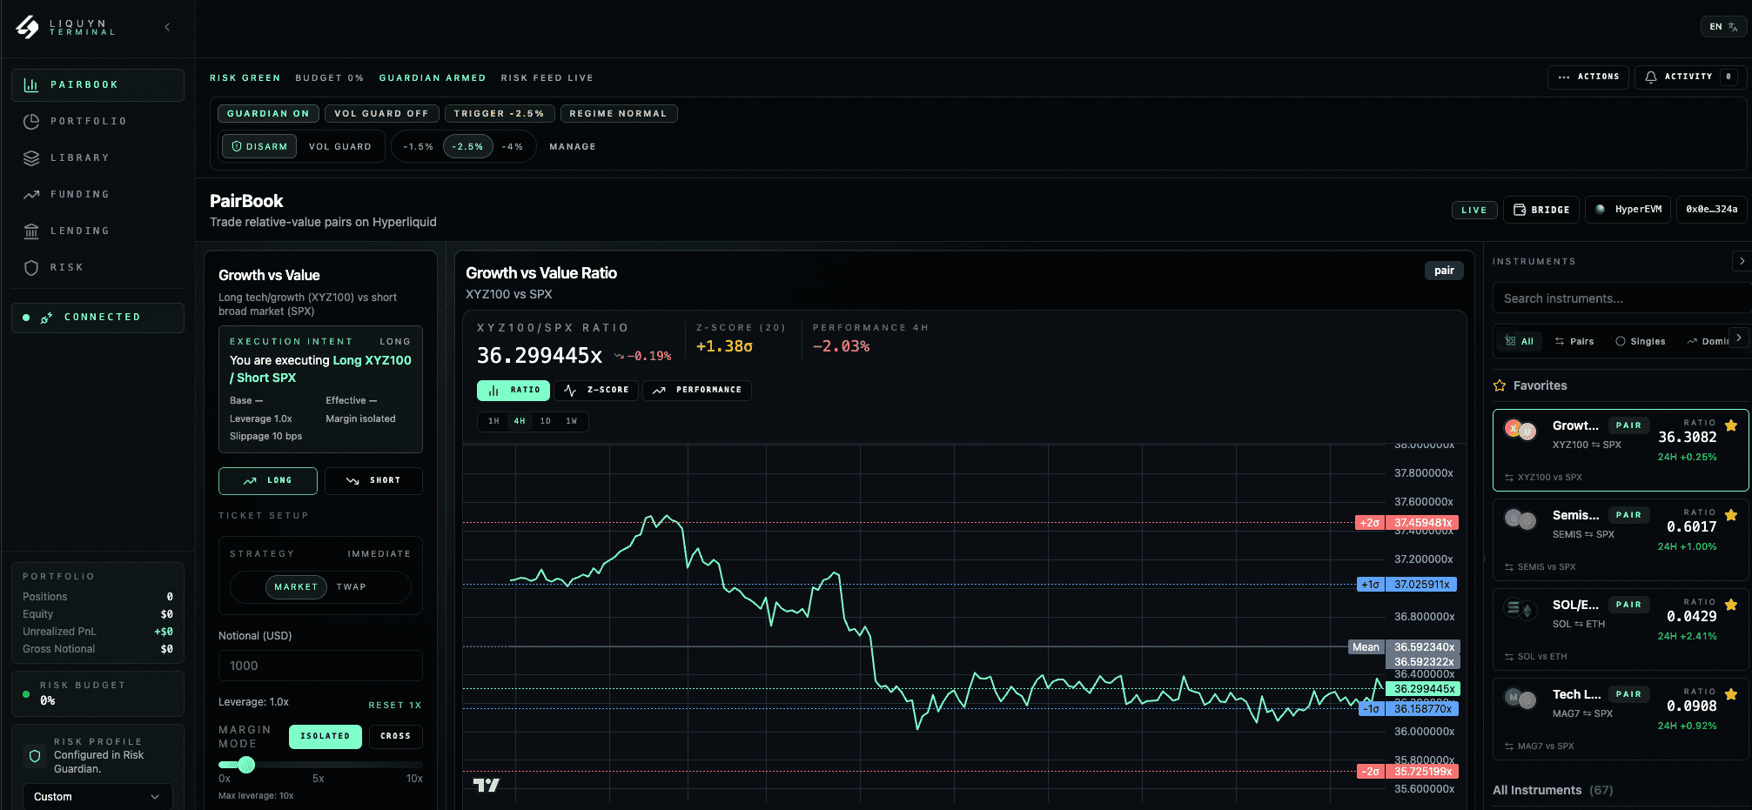Screen dimensions: 1752x810
Task: Open the Lending bank icon
Action: pyautogui.click(x=31, y=231)
